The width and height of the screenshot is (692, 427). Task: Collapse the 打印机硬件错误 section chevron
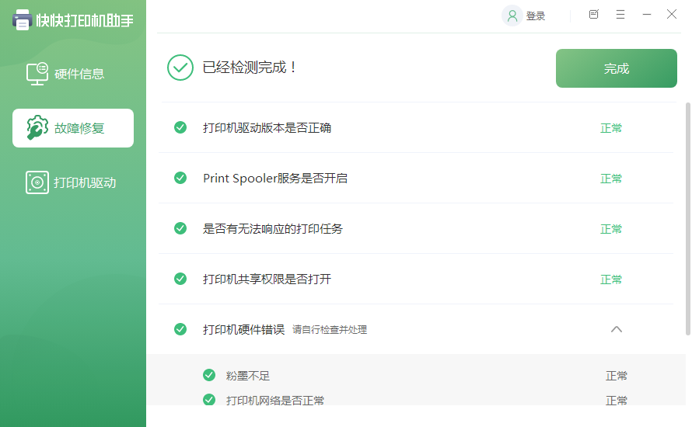pos(617,329)
